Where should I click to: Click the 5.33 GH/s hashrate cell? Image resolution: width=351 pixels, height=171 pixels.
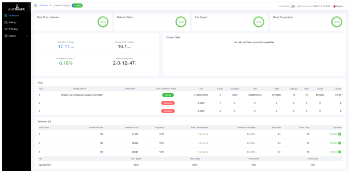pos(203,152)
